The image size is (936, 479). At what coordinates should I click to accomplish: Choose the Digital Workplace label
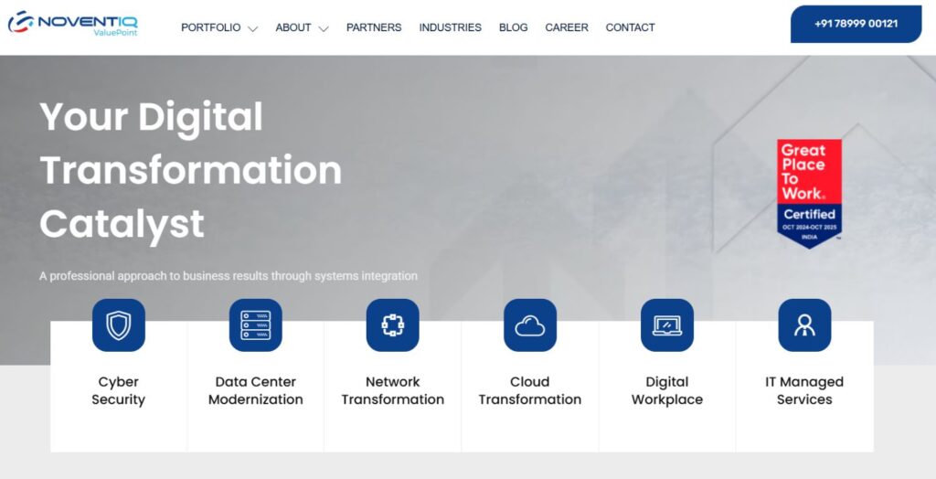click(667, 390)
